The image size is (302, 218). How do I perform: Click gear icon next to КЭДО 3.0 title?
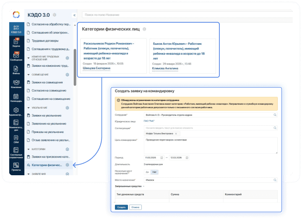point(55,15)
